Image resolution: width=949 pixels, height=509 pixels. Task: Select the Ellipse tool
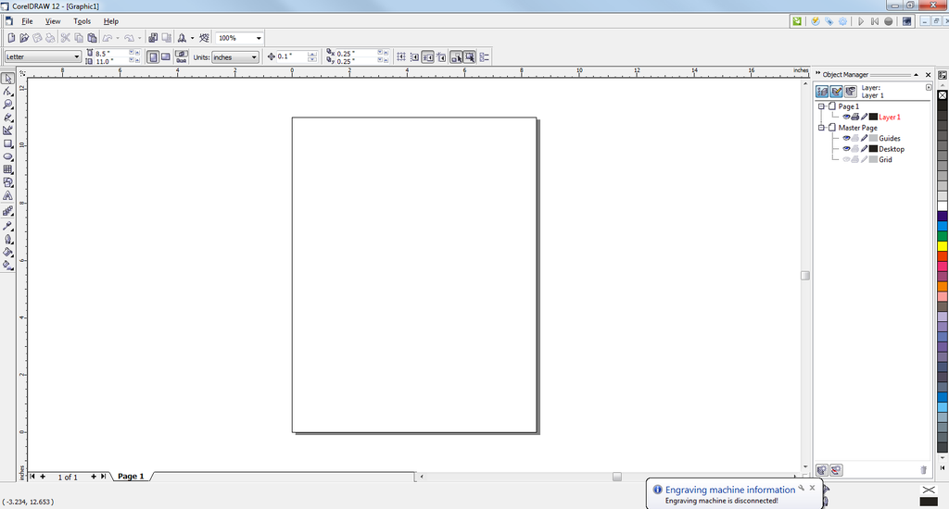(7, 156)
